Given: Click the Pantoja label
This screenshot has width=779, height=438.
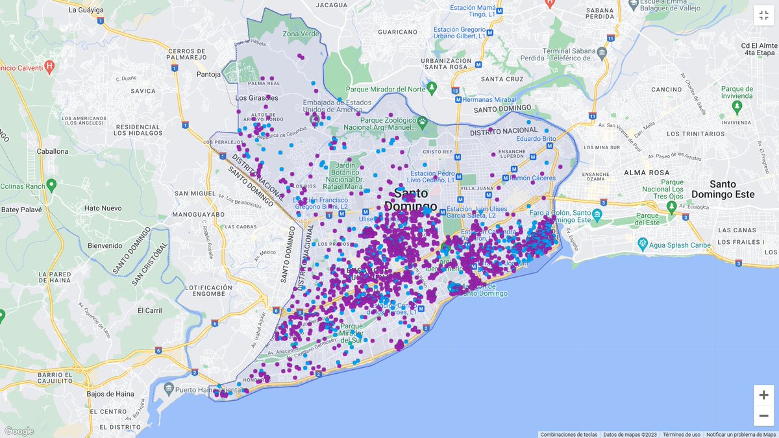Looking at the screenshot, I should tap(209, 75).
